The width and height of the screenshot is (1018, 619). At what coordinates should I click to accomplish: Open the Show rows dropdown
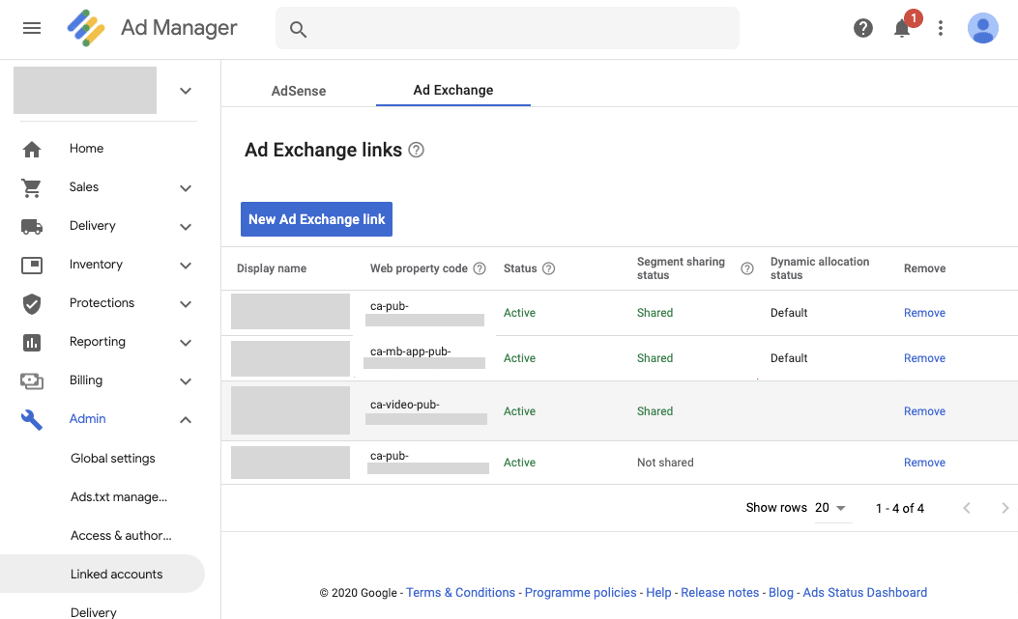(x=830, y=508)
